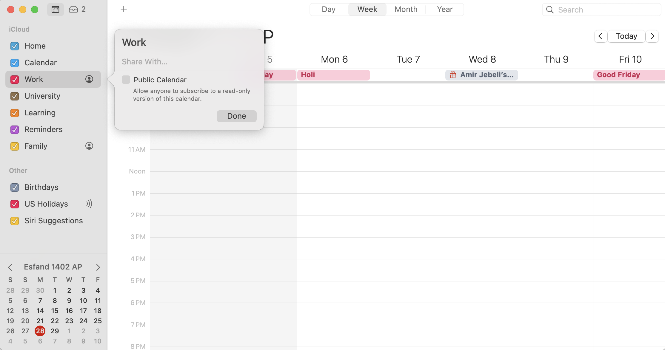Toggle the calendar list sidebar icon

[x=55, y=10]
